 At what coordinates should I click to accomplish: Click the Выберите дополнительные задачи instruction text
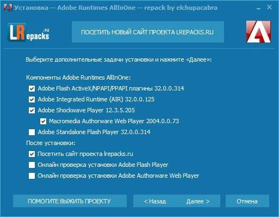pyautogui.click(x=119, y=59)
